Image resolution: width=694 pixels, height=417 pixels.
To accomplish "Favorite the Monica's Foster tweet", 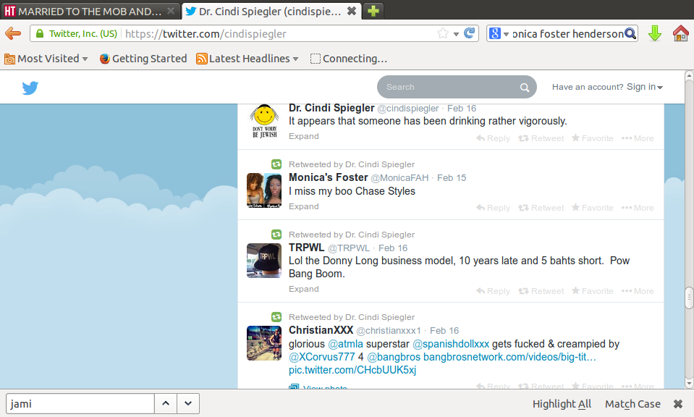I will click(592, 208).
